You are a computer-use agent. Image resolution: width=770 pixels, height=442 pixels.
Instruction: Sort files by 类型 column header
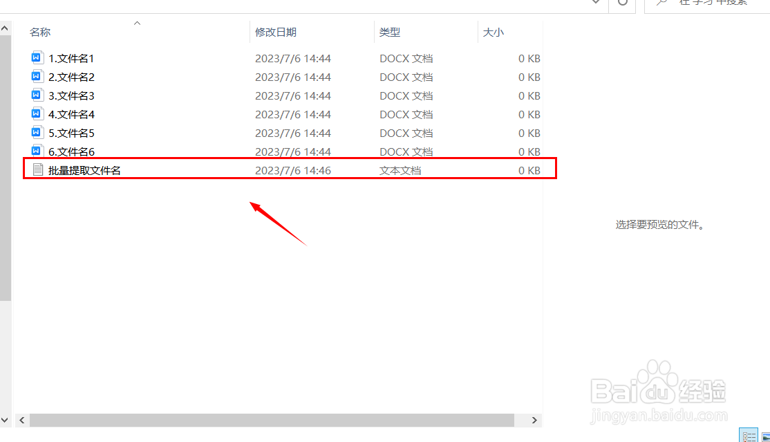[390, 33]
